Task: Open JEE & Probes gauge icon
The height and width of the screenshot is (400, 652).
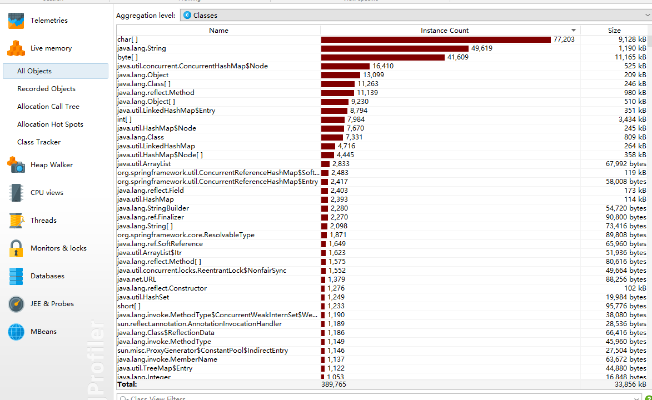Action: point(16,304)
